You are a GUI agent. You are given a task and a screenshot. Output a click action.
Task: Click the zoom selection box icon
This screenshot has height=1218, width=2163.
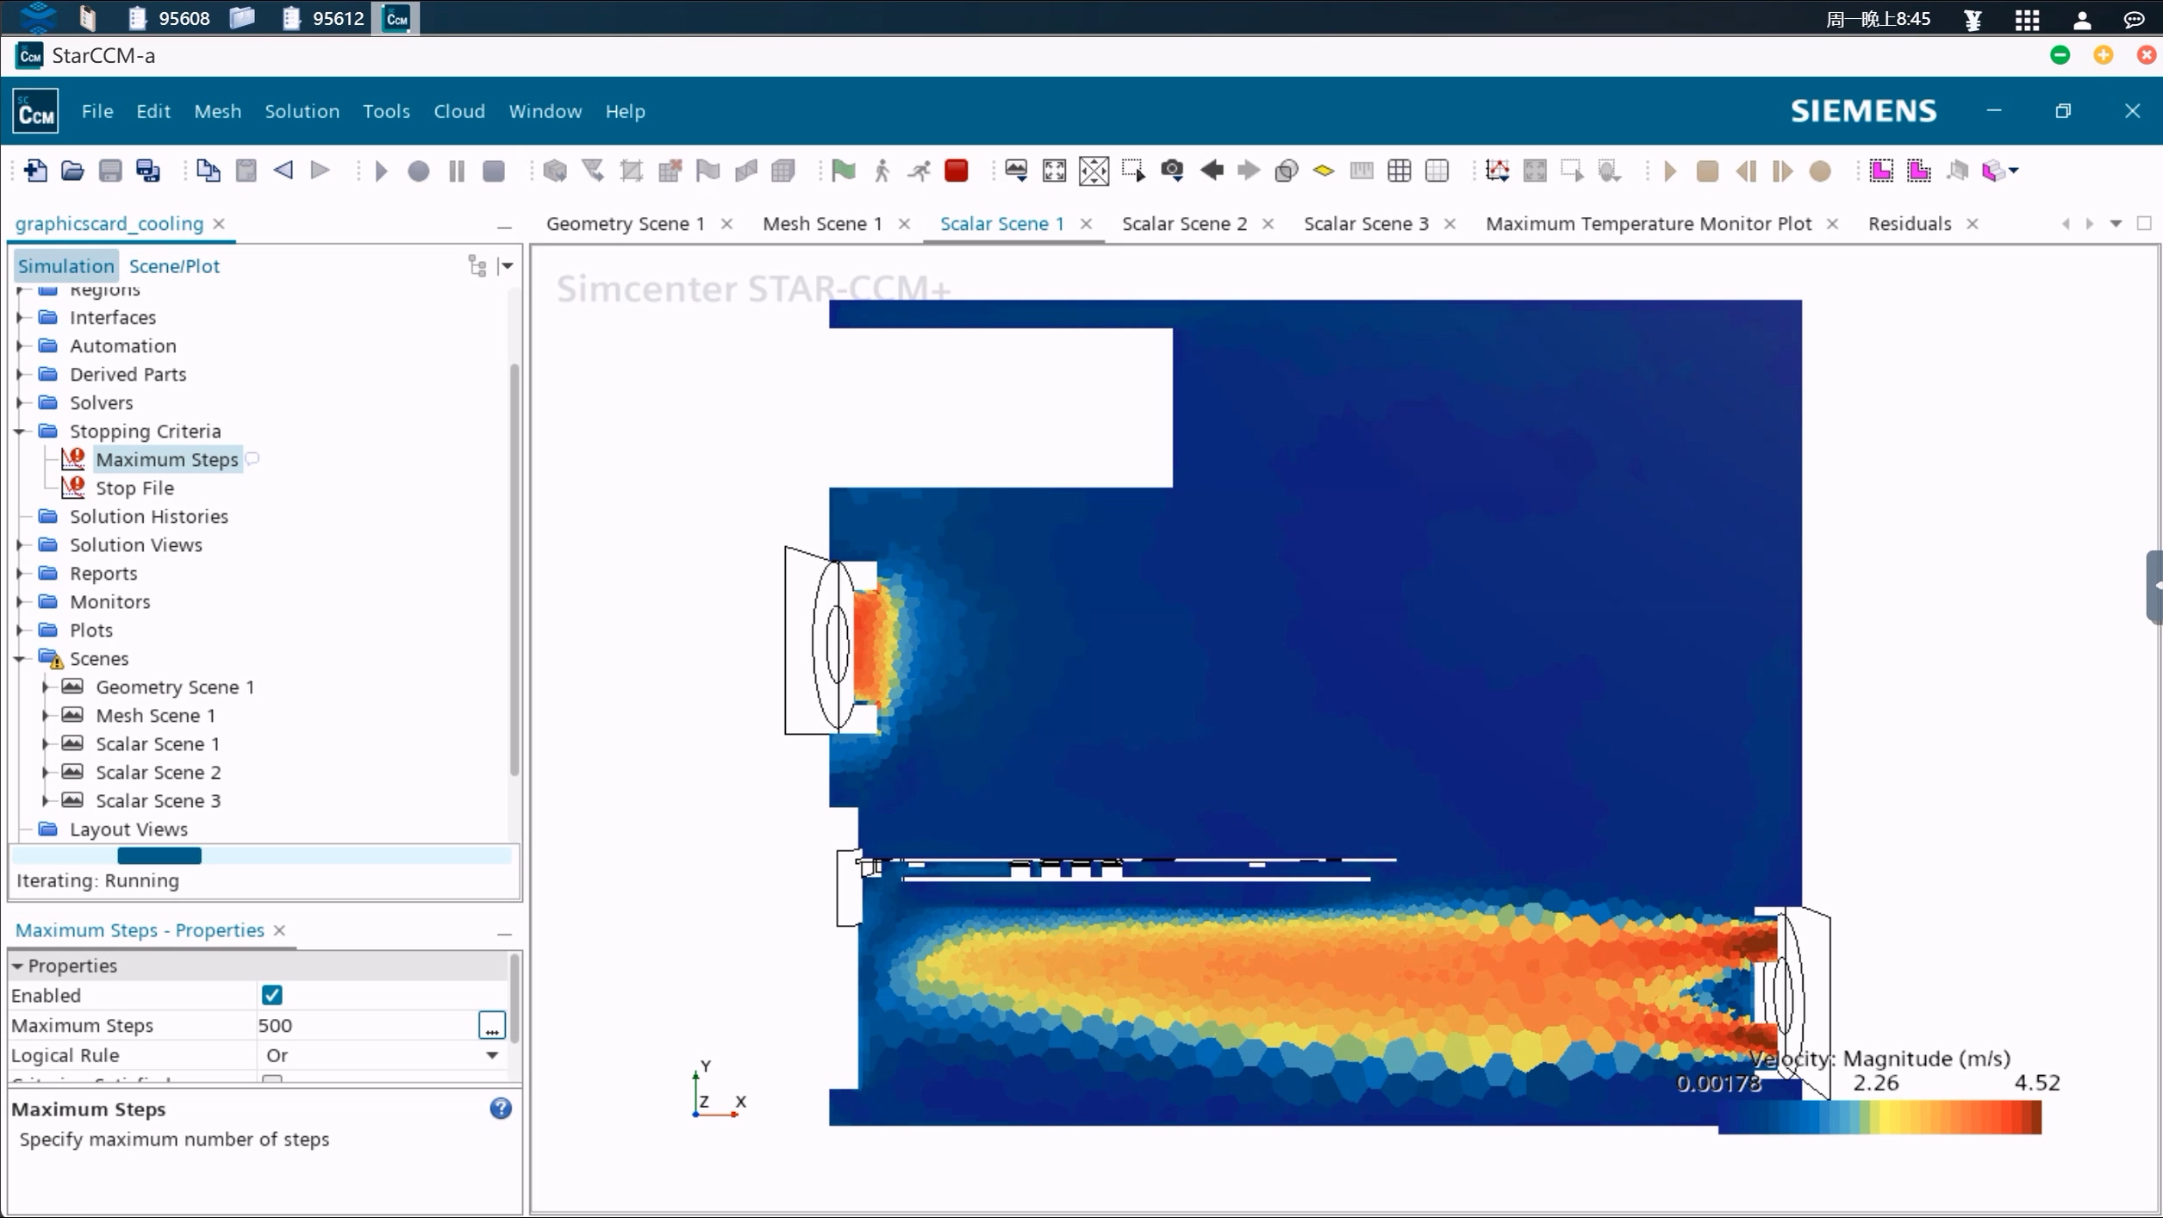pyautogui.click(x=1133, y=171)
